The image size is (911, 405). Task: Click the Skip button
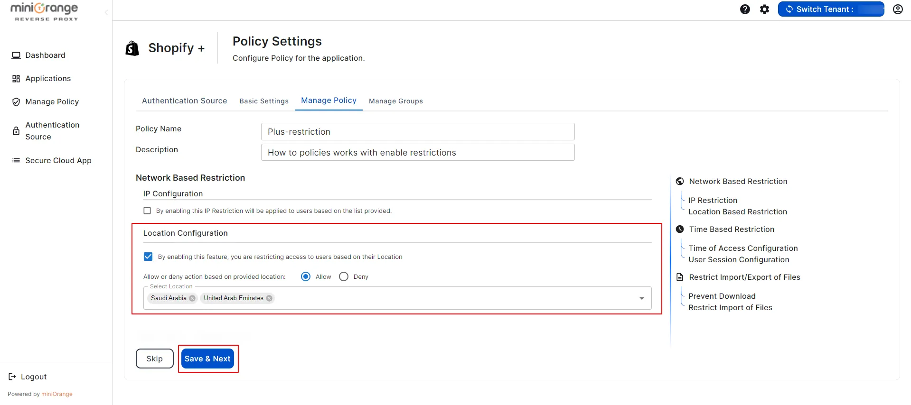(x=154, y=359)
